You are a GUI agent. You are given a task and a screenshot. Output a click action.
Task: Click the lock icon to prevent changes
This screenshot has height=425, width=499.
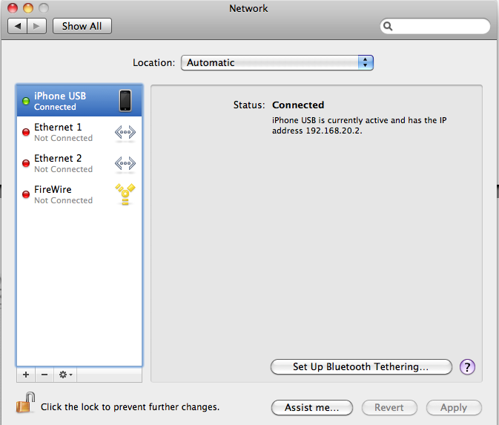point(25,403)
